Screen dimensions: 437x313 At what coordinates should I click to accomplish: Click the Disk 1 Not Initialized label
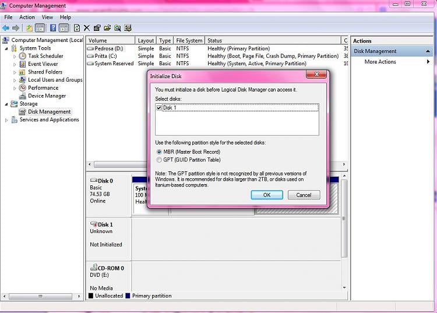[106, 244]
